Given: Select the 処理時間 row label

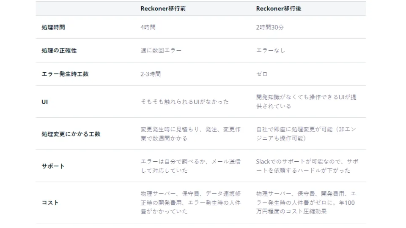Looking at the screenshot, I should tap(53, 27).
